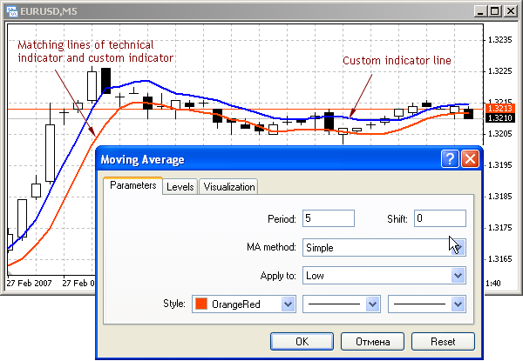Click the Apply to Low combo box
Screen dimensions: 523x361
pyautogui.click(x=384, y=276)
